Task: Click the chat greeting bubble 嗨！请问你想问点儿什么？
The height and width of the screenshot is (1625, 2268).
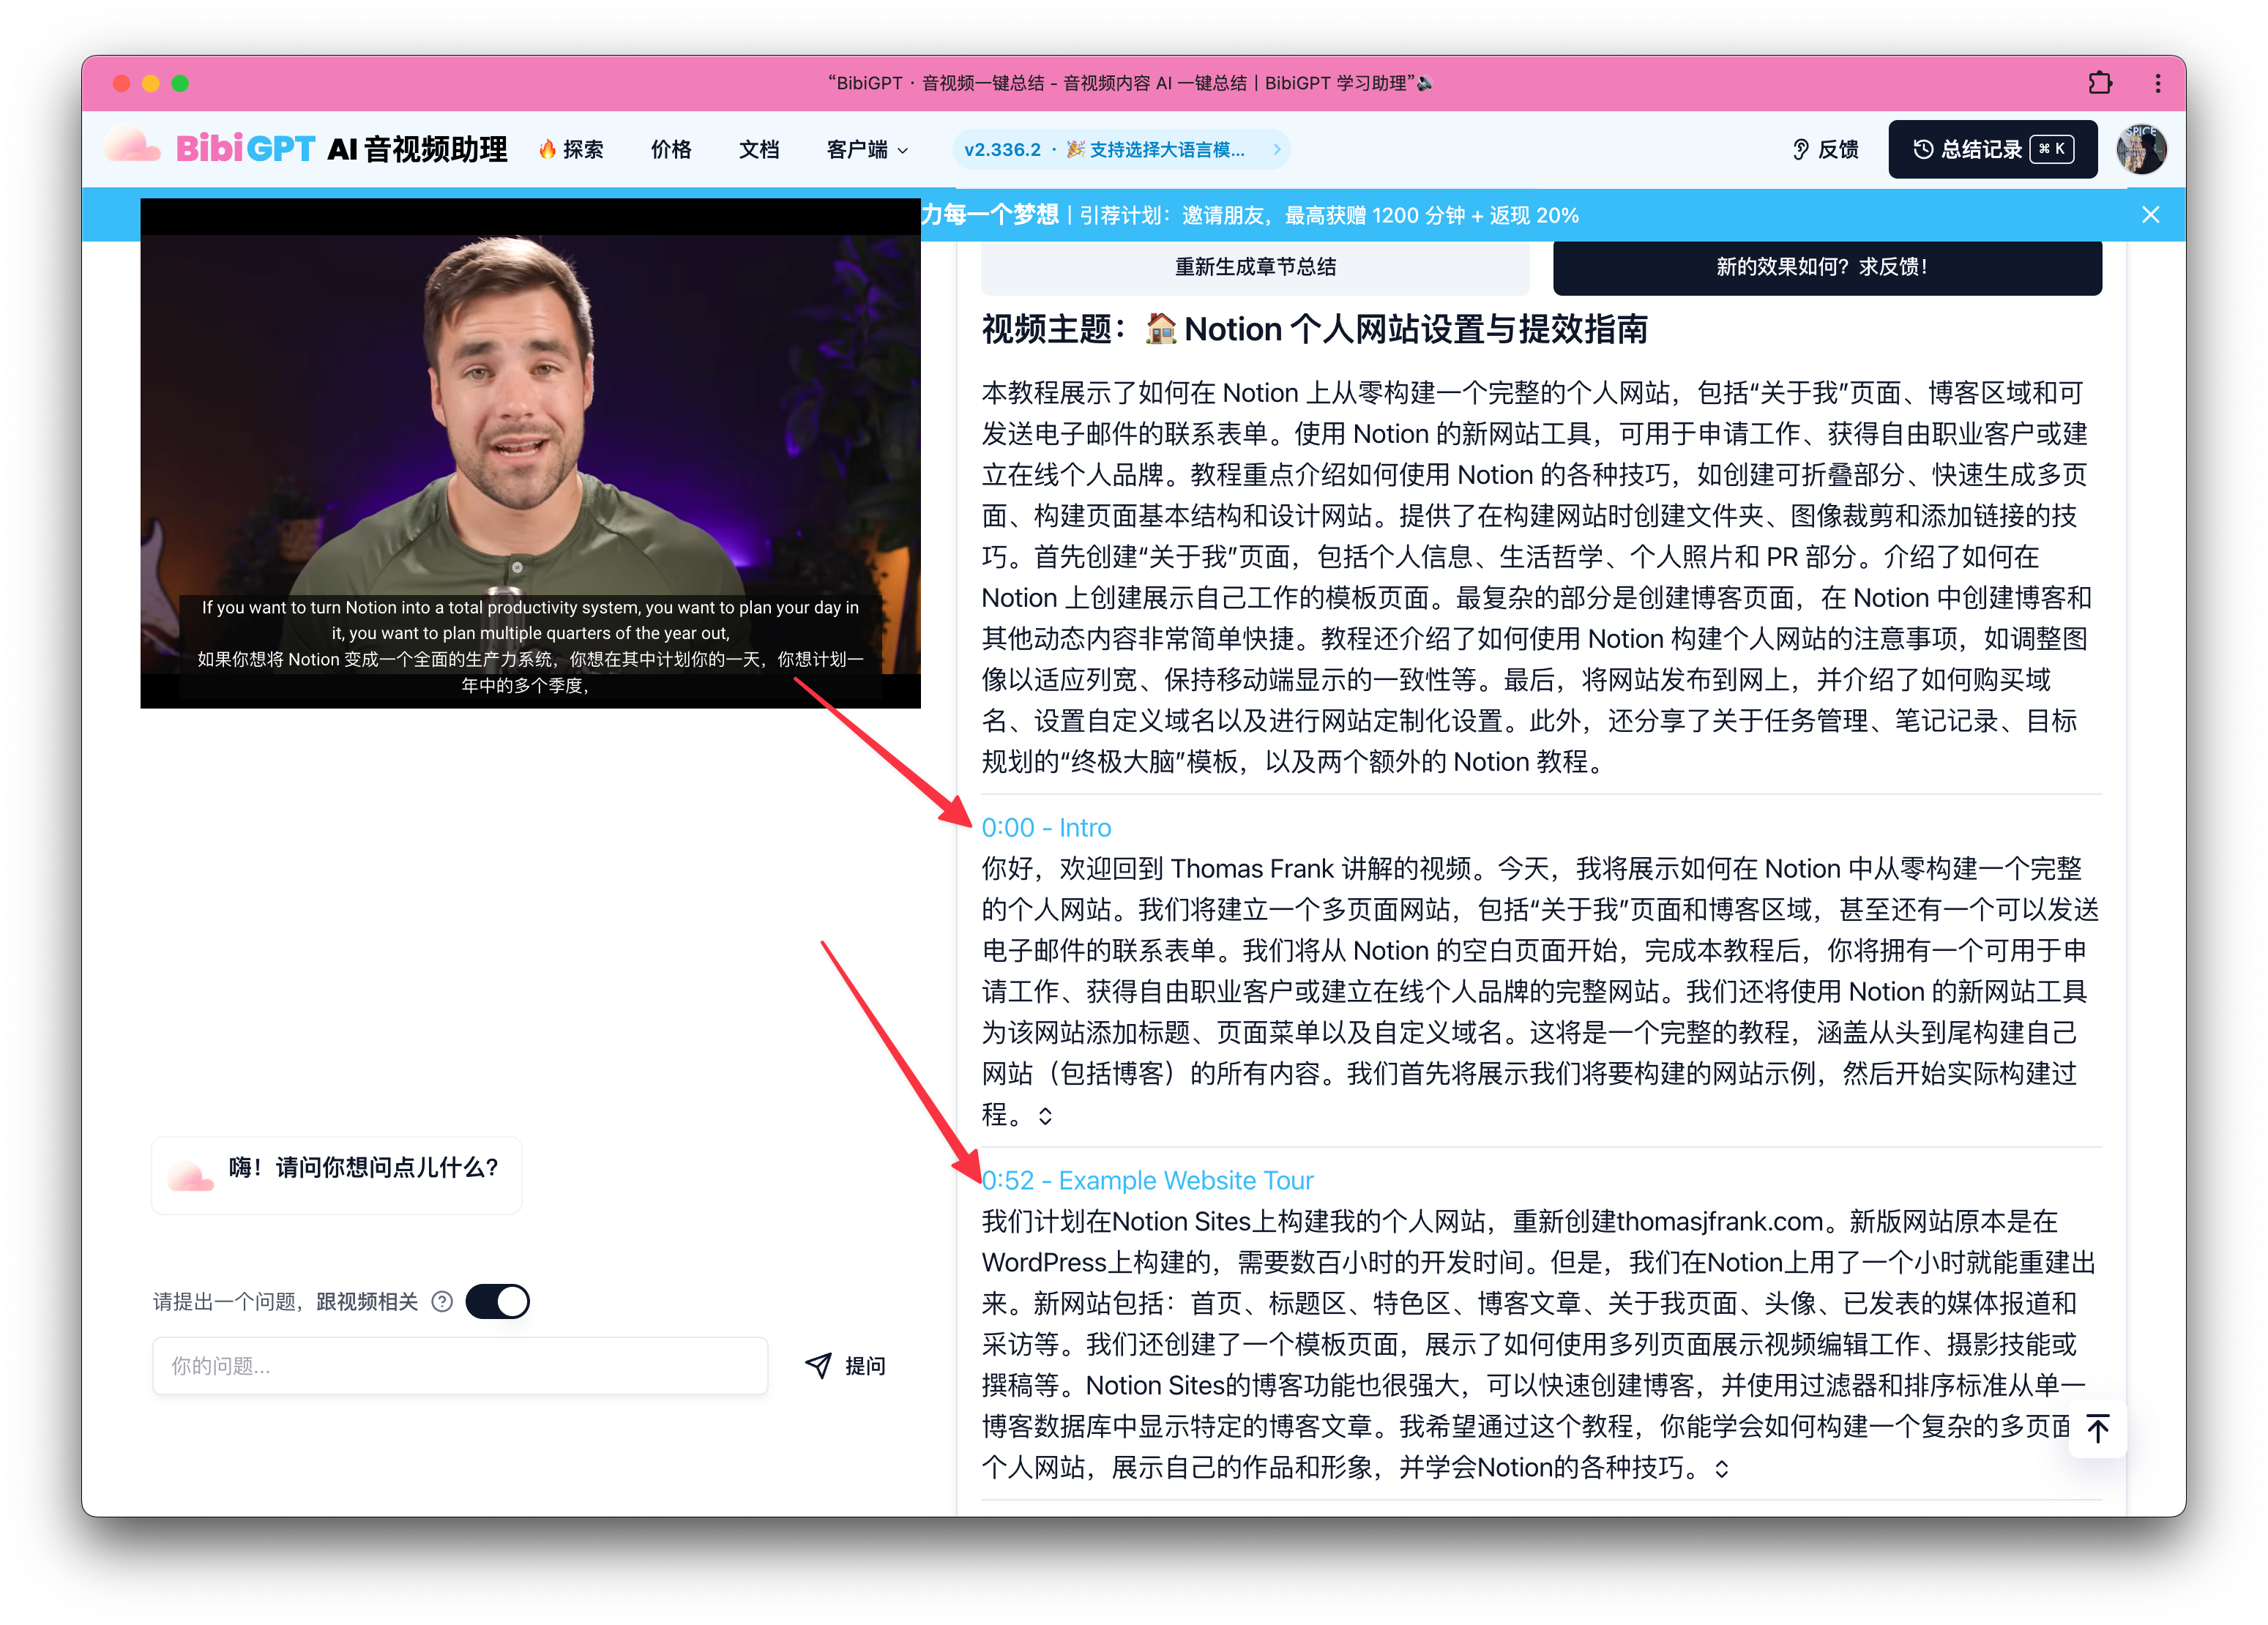Action: click(x=336, y=1174)
